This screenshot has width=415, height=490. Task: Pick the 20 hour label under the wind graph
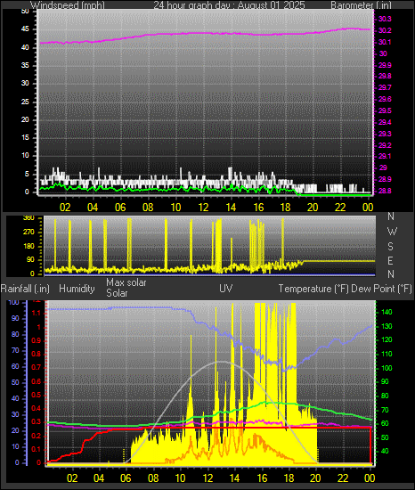pyautogui.click(x=313, y=208)
